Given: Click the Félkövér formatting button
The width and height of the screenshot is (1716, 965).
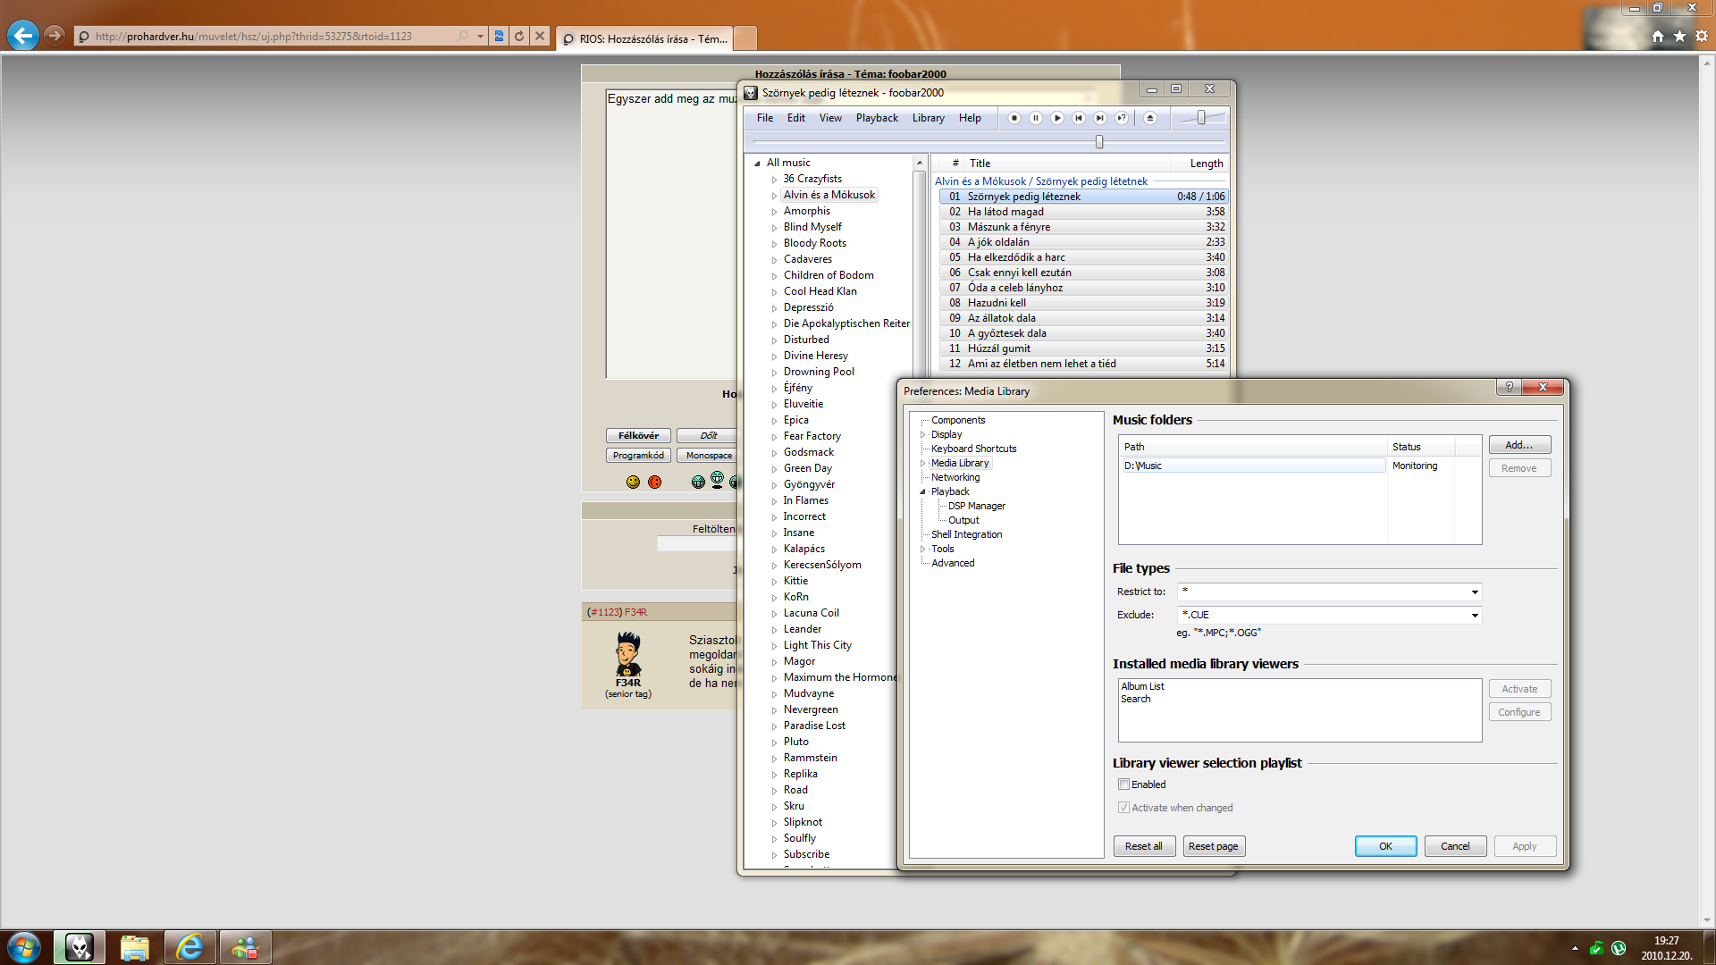Looking at the screenshot, I should pyautogui.click(x=638, y=436).
